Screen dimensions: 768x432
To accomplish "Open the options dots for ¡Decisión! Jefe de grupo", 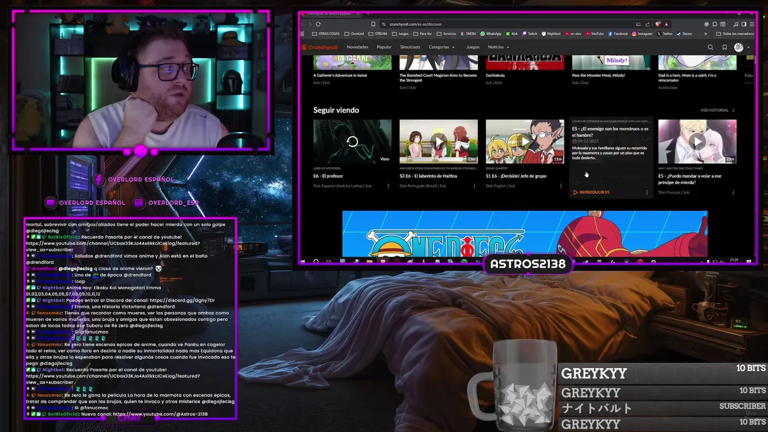I will pyautogui.click(x=560, y=186).
